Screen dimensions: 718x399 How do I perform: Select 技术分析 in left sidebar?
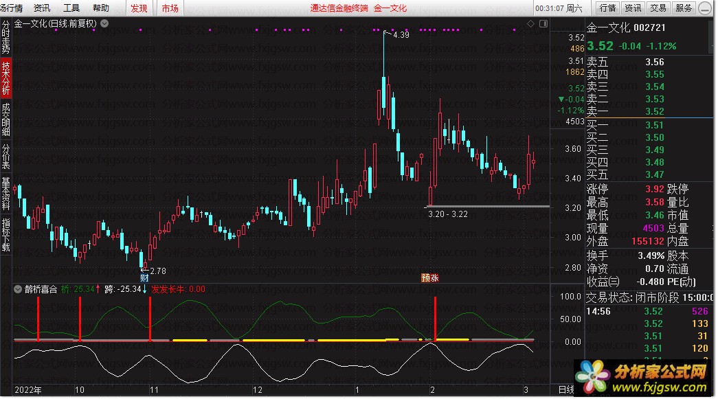[x=5, y=78]
